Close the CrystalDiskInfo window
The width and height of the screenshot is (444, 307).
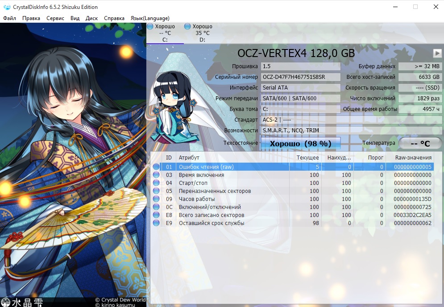436,7
